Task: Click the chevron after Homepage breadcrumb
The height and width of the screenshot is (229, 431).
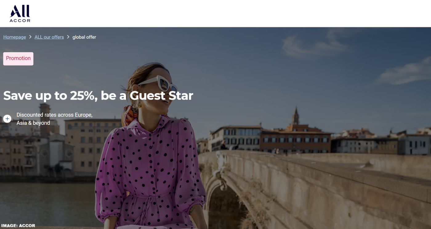Action: [30, 37]
